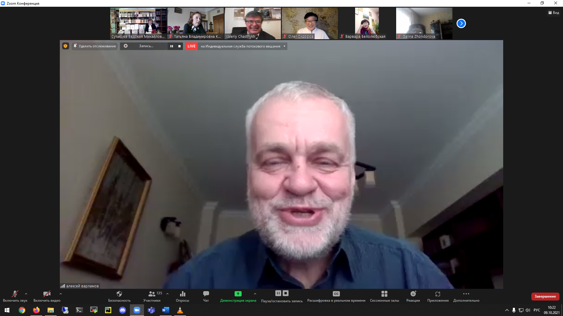Open Сессионные залы breakout rooms

384,296
